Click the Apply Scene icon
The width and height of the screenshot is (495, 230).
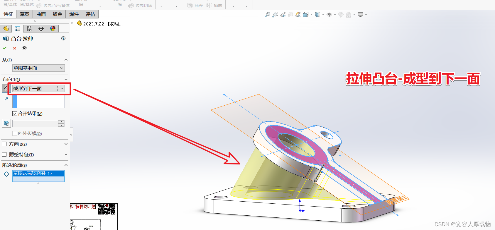349,15
